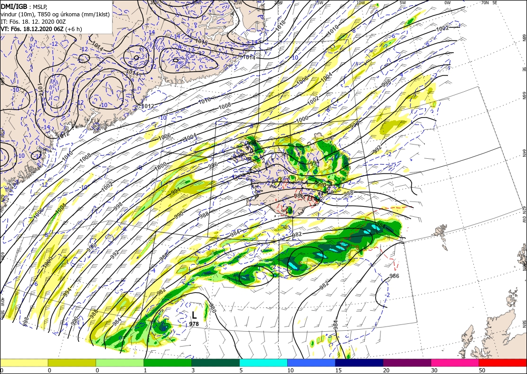This screenshot has height=374, width=527.
Task: Click the 'DMI/IGB : MSLP,' title text
Action: pos(25,6)
